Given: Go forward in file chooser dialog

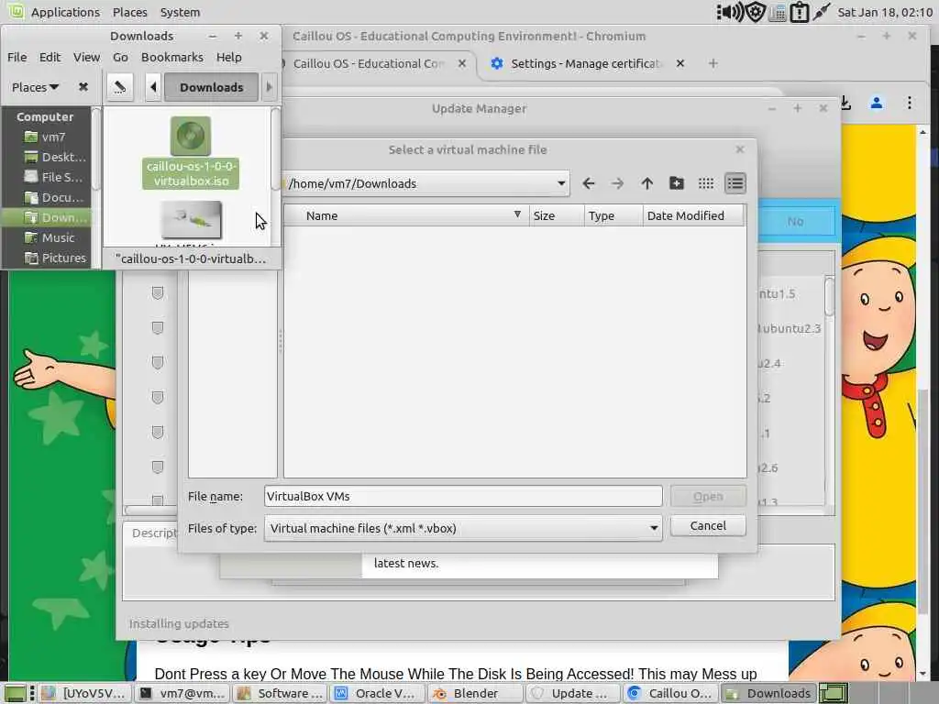Looking at the screenshot, I should point(617,183).
